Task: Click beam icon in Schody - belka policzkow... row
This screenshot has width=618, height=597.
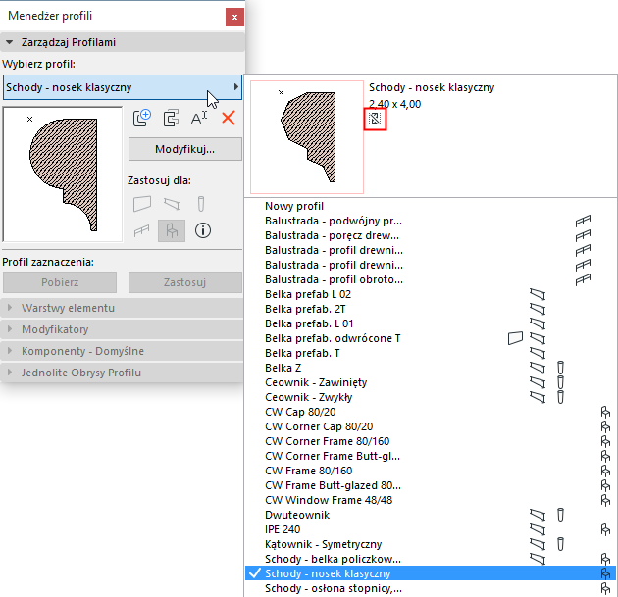Action: [538, 559]
